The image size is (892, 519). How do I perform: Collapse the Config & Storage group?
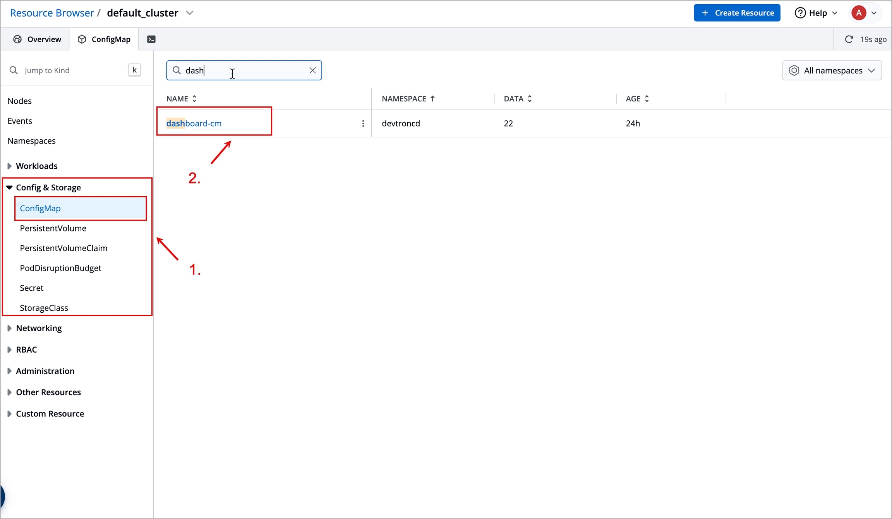pos(10,187)
